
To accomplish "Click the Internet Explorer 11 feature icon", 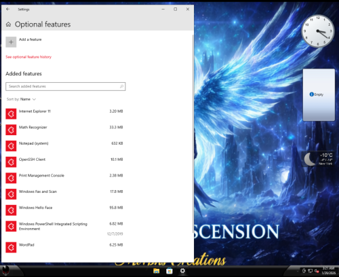I will (x=11, y=114).
